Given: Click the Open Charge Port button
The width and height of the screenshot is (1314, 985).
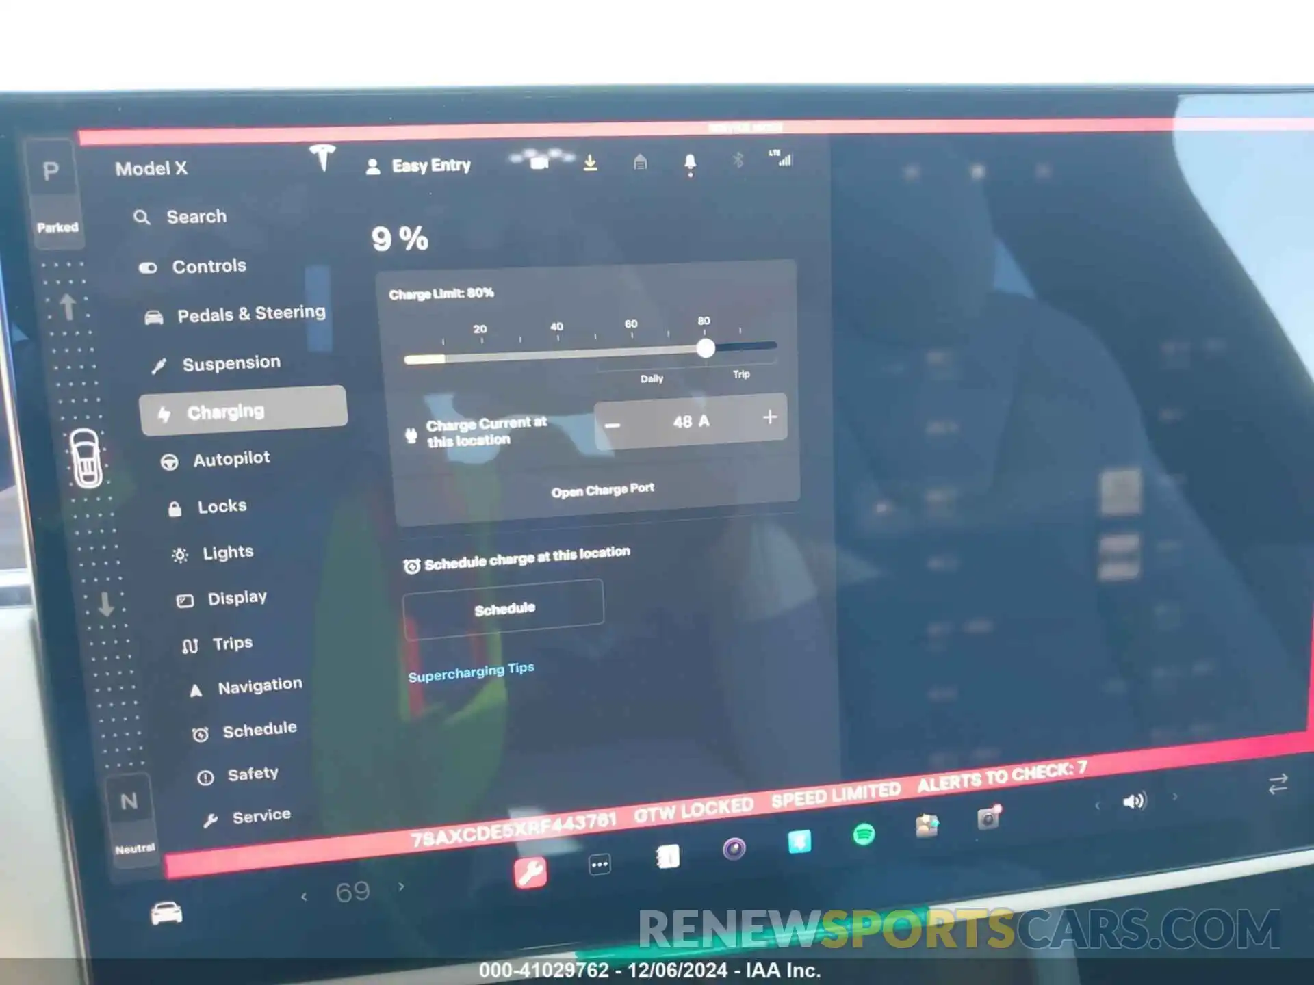Looking at the screenshot, I should click(x=603, y=489).
